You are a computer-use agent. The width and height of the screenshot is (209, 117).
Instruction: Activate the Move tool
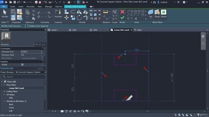(x=66, y=18)
